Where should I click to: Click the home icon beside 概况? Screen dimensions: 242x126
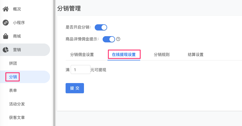tap(6, 9)
